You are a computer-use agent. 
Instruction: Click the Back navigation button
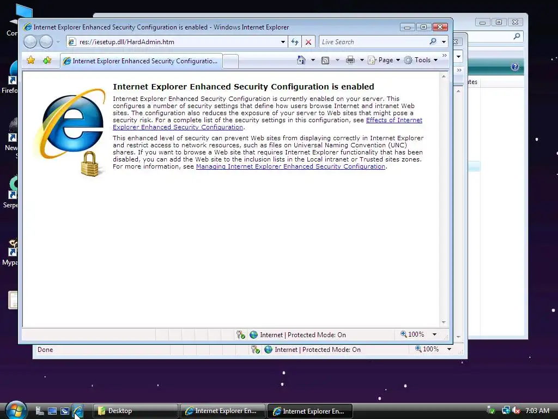[31, 42]
